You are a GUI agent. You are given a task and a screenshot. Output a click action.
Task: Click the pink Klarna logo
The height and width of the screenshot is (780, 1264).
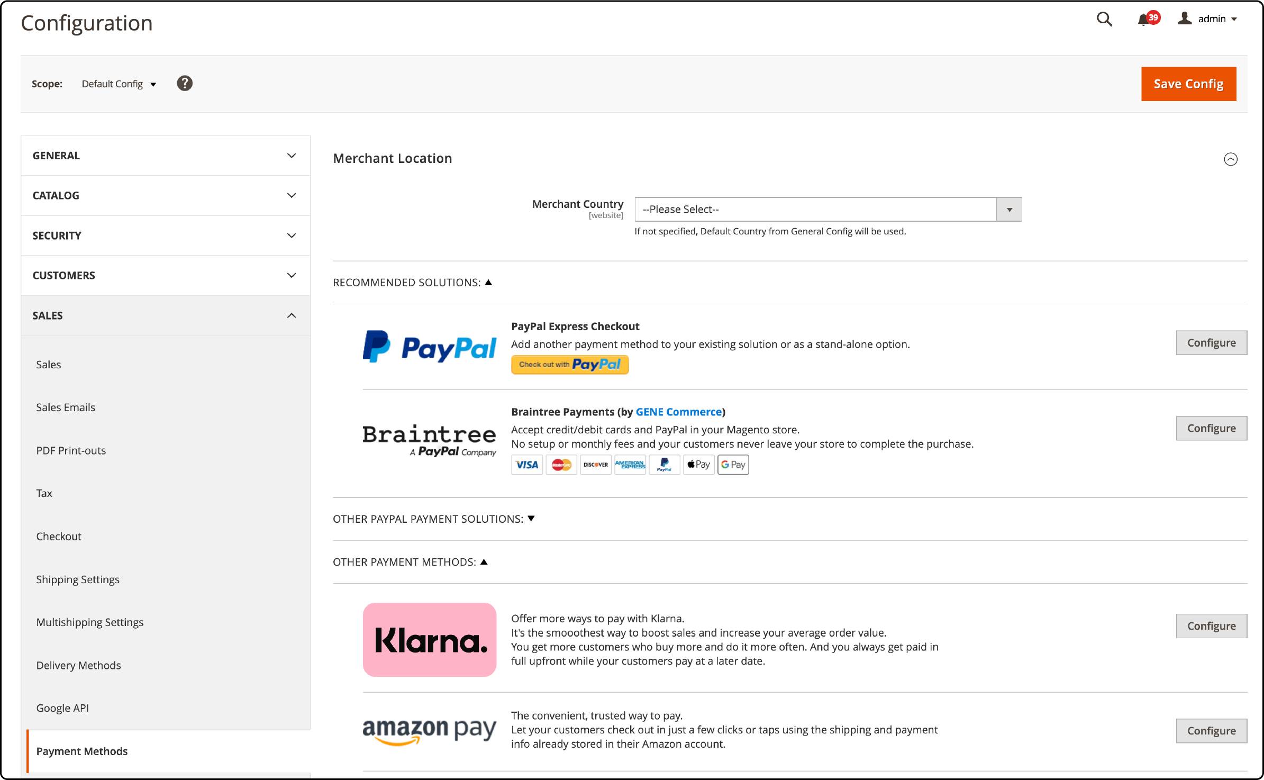tap(430, 640)
